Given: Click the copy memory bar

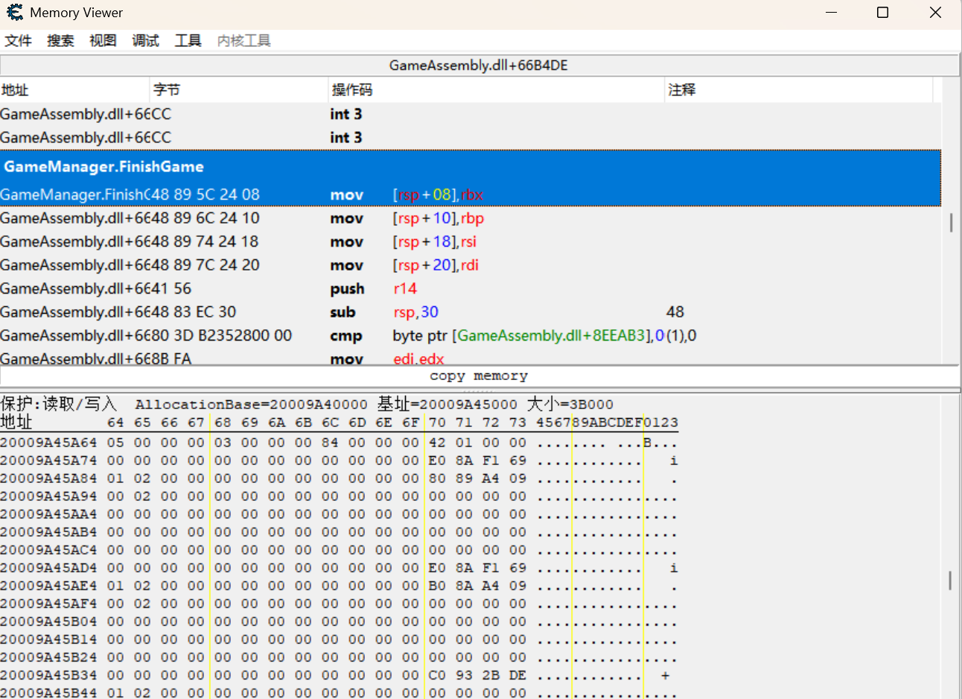Looking at the screenshot, I should coord(479,376).
